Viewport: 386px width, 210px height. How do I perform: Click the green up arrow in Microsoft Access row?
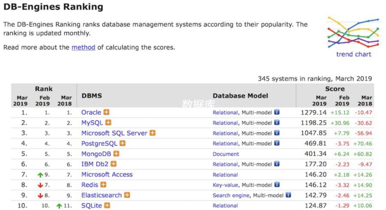tap(40, 175)
